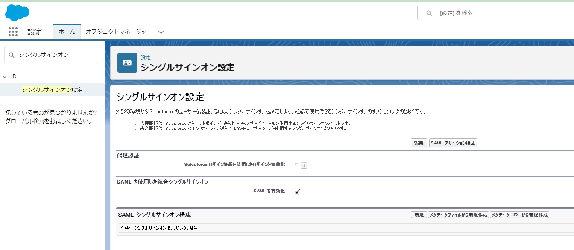Click SAML アサーション検証 button
The width and height of the screenshot is (574, 250).
[453, 143]
